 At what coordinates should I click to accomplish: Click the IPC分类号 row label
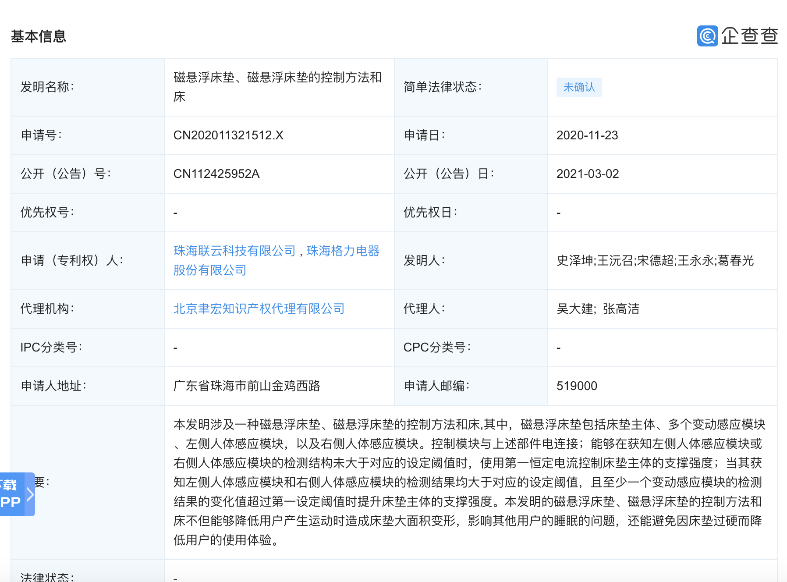pyautogui.click(x=51, y=348)
